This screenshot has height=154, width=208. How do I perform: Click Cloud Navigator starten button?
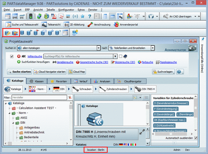point(50,72)
